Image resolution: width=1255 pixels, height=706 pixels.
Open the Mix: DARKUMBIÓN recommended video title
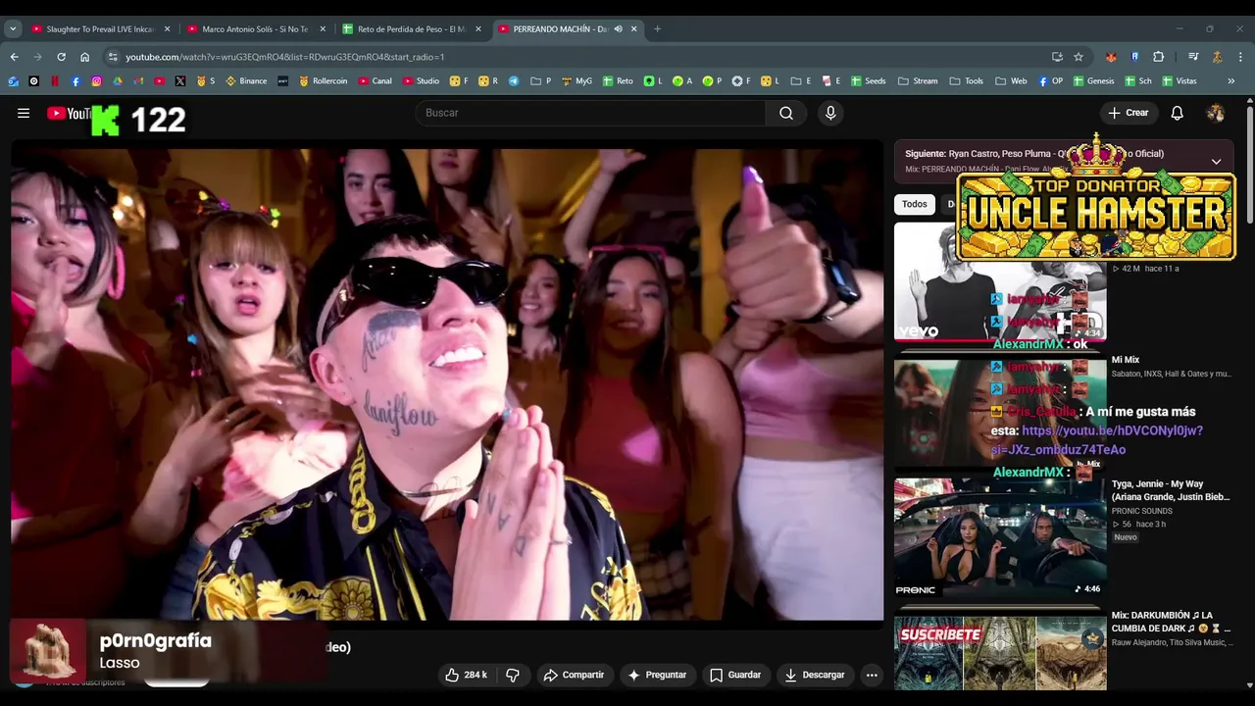1171,622
